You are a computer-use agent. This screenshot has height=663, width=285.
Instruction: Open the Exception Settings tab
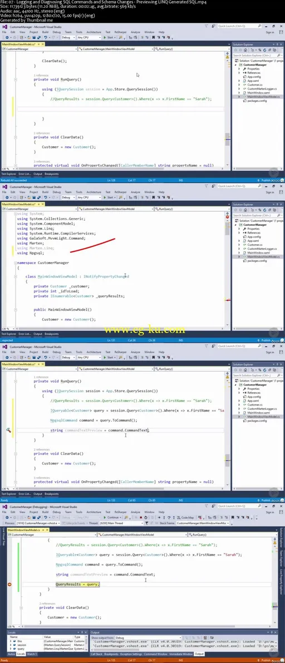(131, 654)
